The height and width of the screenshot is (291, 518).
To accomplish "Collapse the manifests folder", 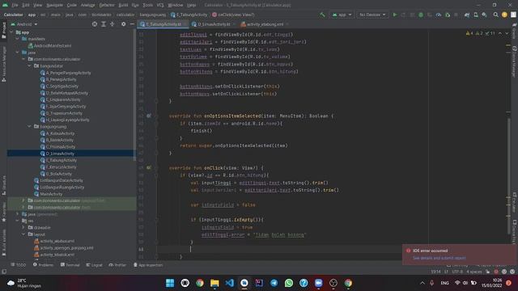I will point(17,39).
